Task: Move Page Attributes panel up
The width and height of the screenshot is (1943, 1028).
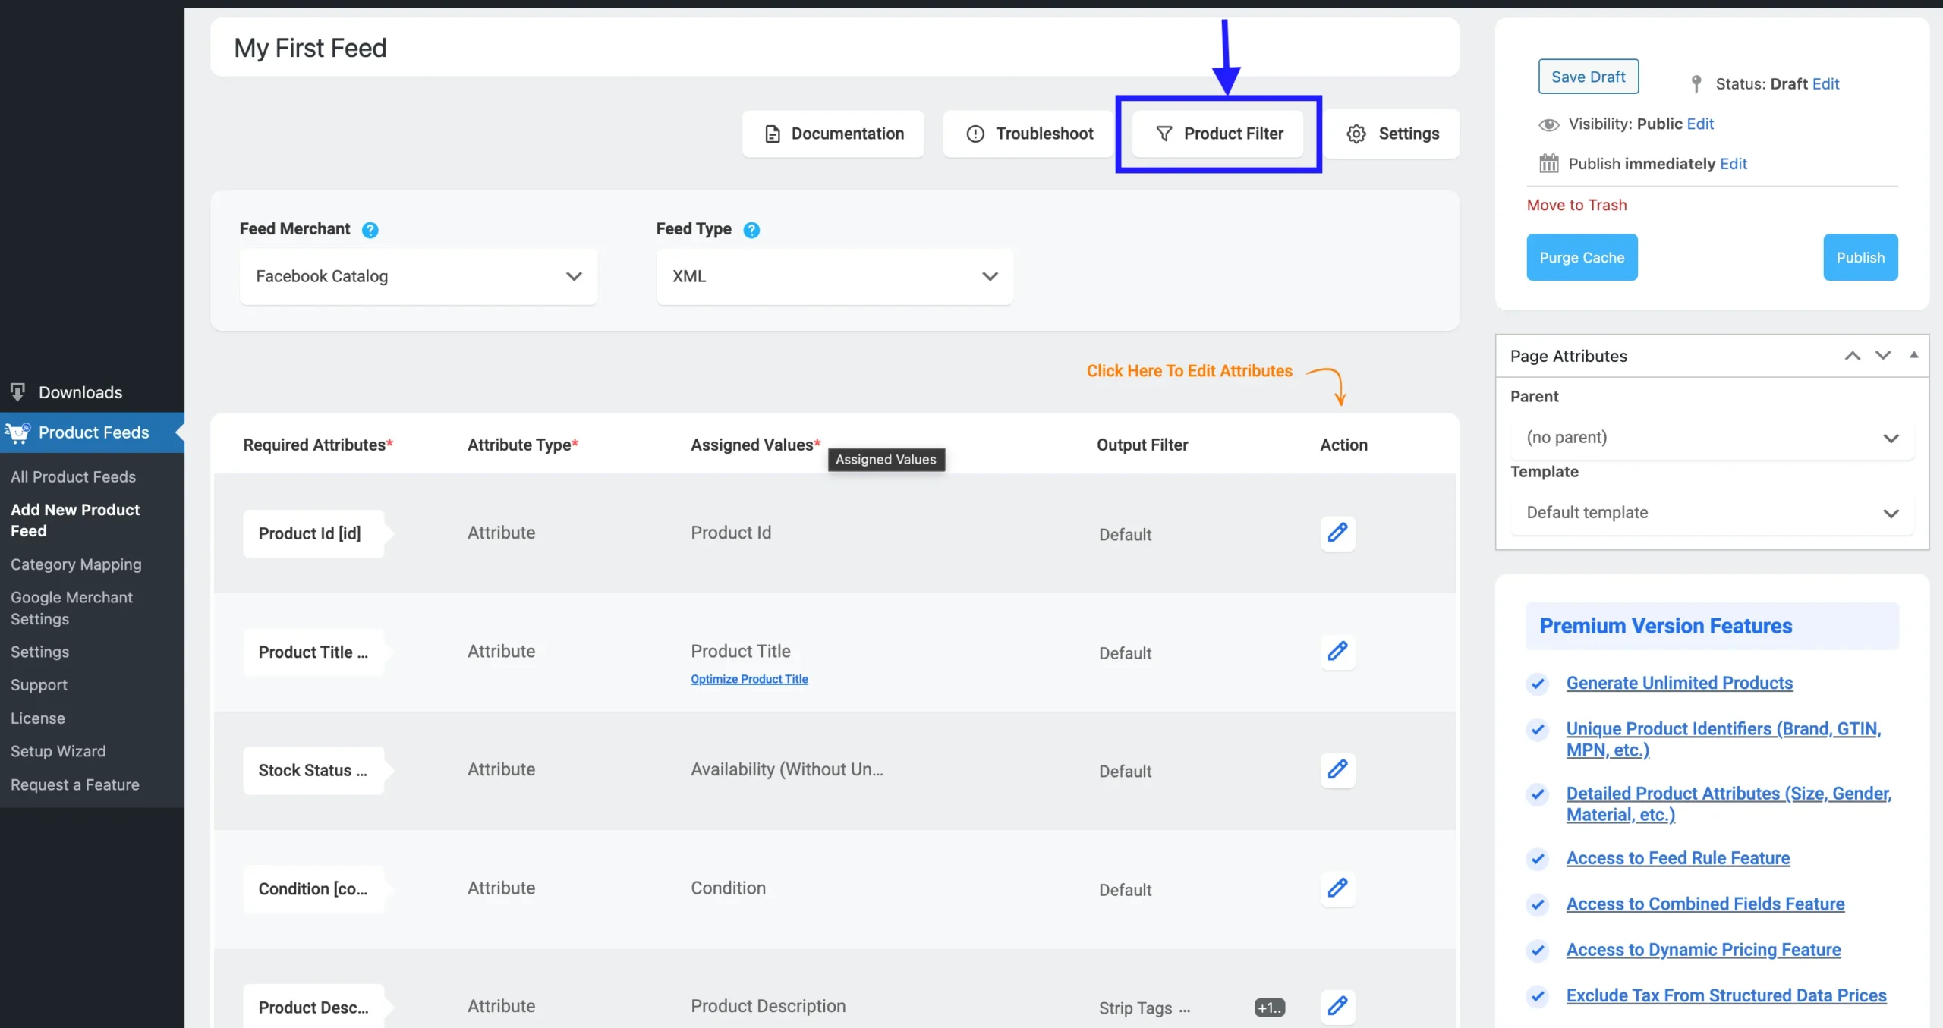Action: click(1853, 356)
